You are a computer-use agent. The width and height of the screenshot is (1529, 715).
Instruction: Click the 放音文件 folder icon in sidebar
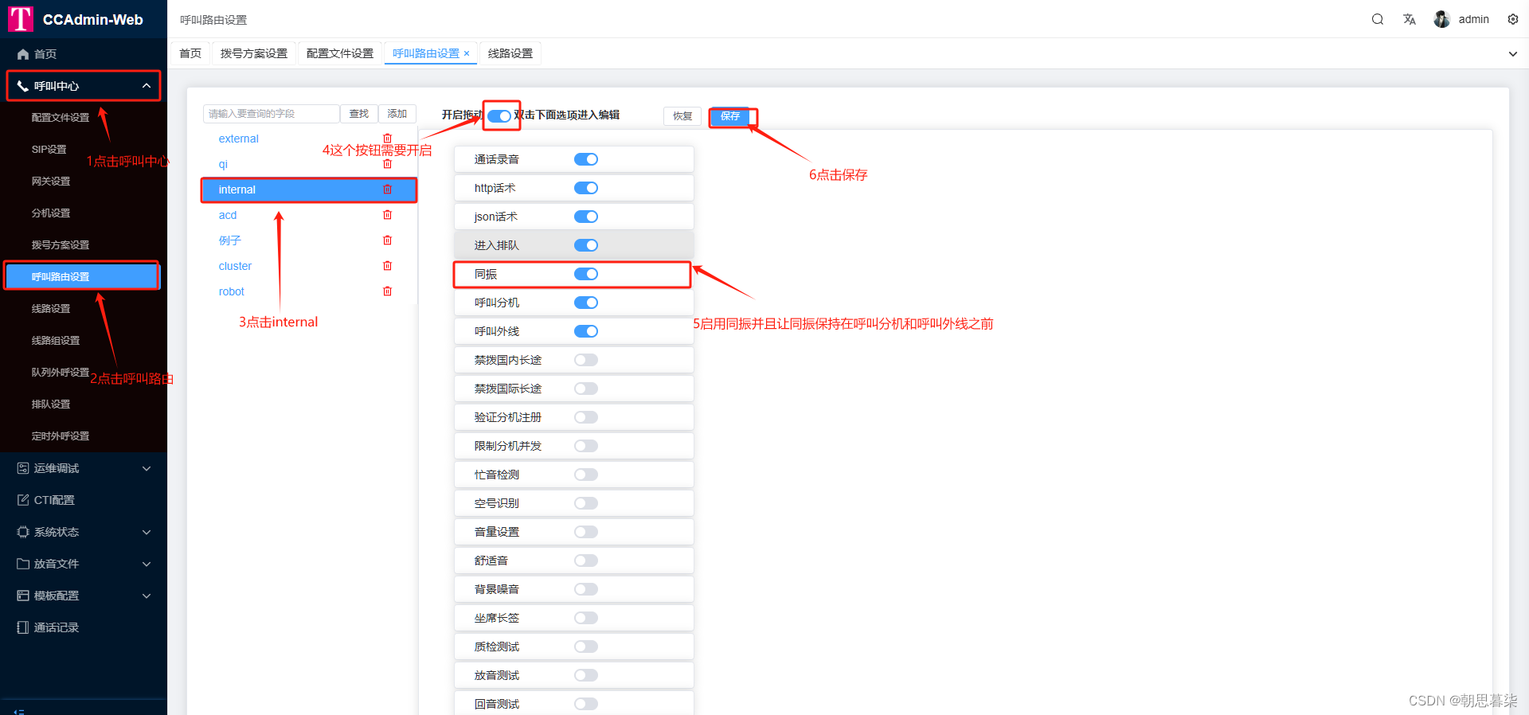click(23, 564)
